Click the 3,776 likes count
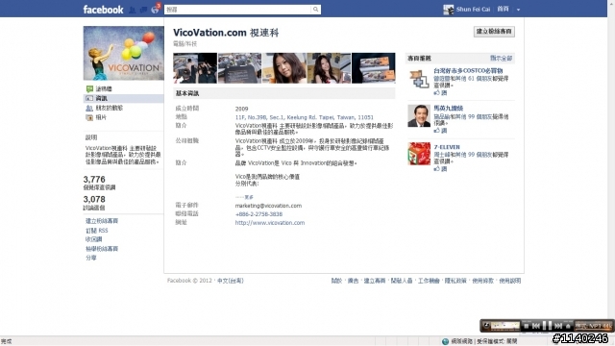The height and width of the screenshot is (346, 615). (94, 180)
